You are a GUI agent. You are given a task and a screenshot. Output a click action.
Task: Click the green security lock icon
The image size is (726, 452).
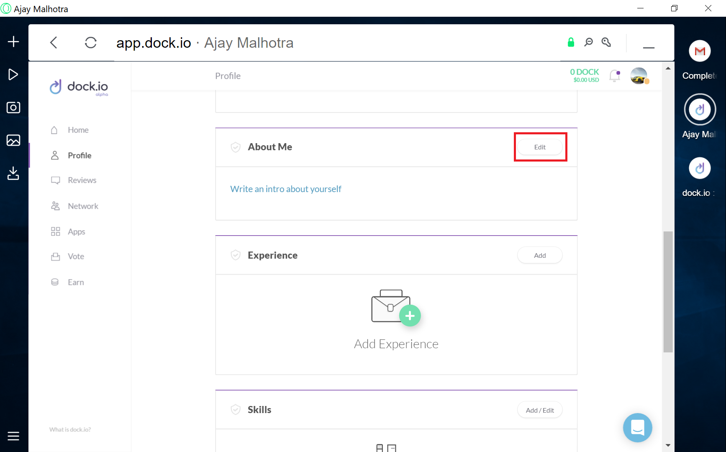[x=571, y=42]
